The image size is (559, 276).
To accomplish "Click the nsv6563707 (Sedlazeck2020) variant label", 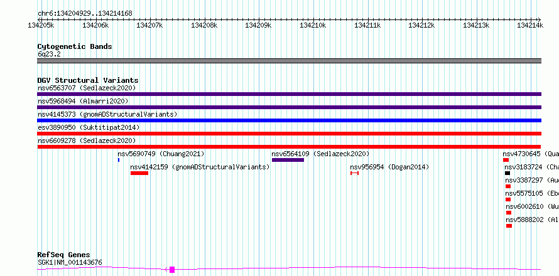I will point(87,88).
